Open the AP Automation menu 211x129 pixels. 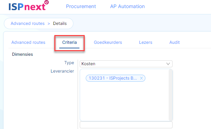tap(127, 6)
